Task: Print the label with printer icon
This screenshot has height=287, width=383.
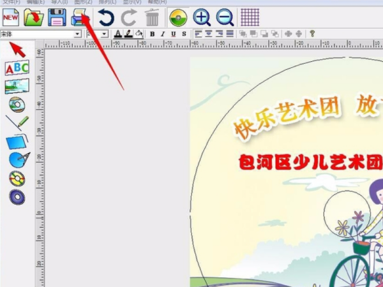Action: [x=80, y=17]
